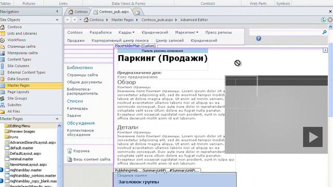Click the Разработка navigation link

coord(100,32)
